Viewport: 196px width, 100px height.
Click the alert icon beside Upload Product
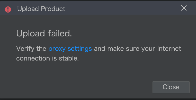8,9
